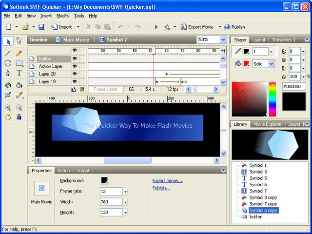
Task: Open the Frame rate dropdown arrow
Action: [x=125, y=192]
